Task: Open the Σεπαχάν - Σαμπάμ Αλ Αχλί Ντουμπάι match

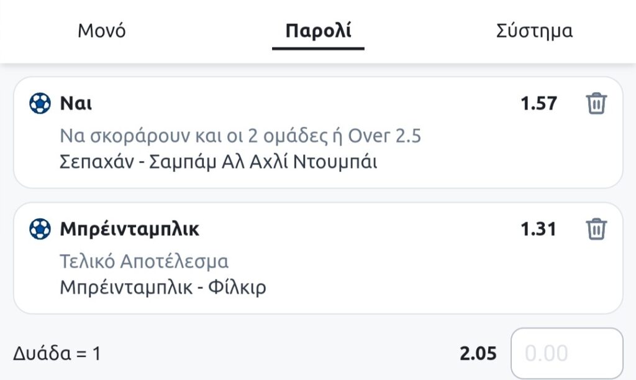Action: pyautogui.click(x=219, y=162)
